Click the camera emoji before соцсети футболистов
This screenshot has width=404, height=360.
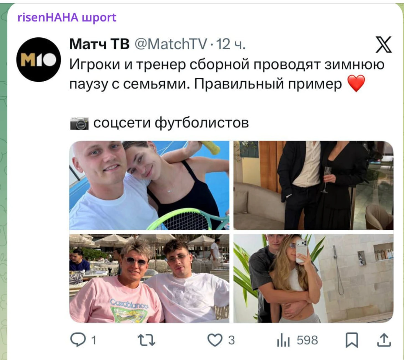click(79, 123)
